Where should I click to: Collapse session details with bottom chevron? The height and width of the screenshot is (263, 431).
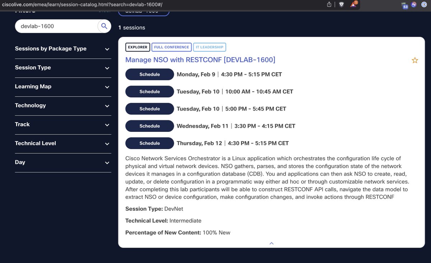pos(272,243)
